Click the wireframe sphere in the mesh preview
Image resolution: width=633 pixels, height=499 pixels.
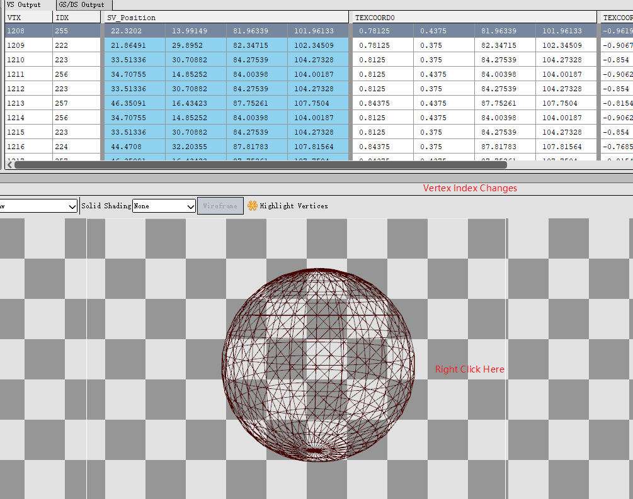(318, 365)
